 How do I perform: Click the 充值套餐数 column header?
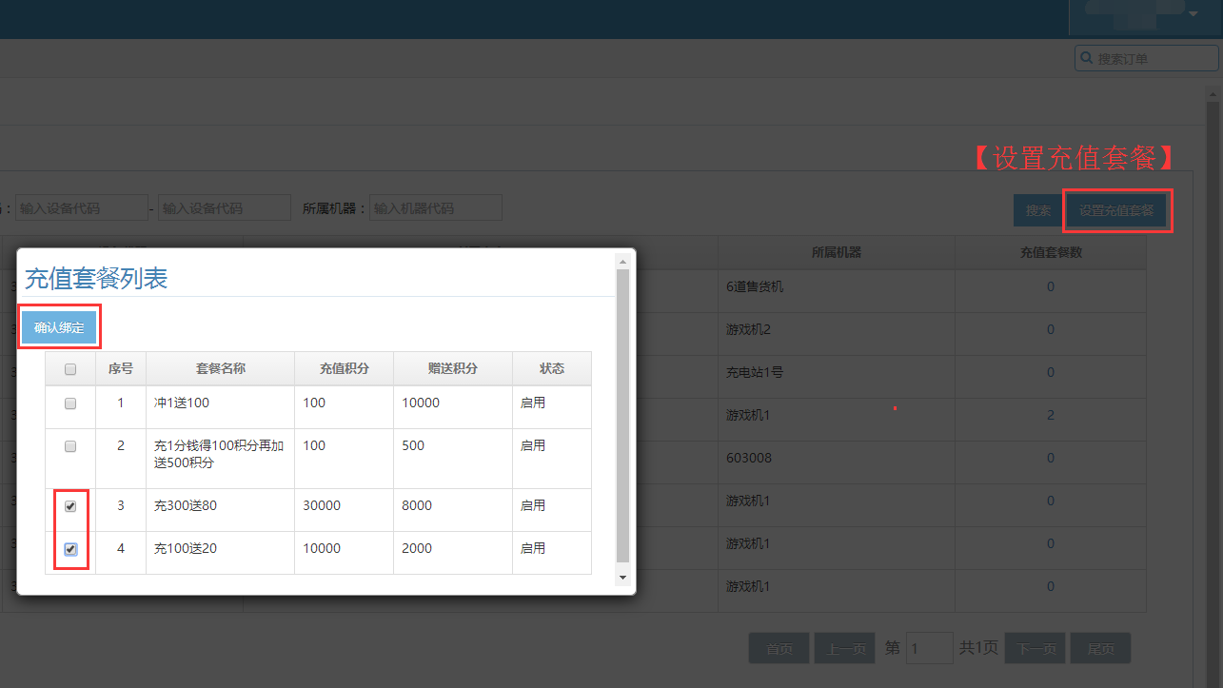pyautogui.click(x=1051, y=252)
